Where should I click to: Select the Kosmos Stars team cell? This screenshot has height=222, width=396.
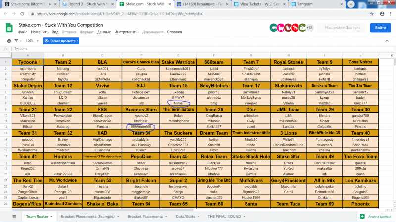(x=141, y=109)
